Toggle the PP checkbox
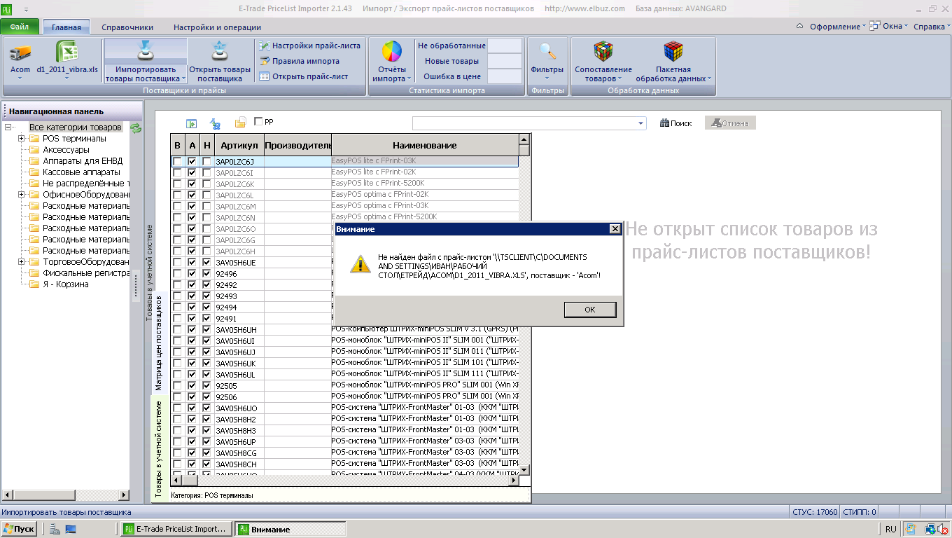 [258, 122]
